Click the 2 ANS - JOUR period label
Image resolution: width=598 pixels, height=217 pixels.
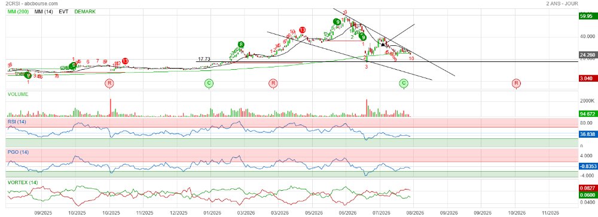point(562,4)
